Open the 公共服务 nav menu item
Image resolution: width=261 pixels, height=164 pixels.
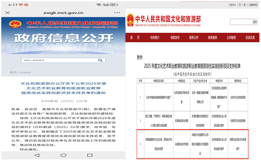click(231, 37)
